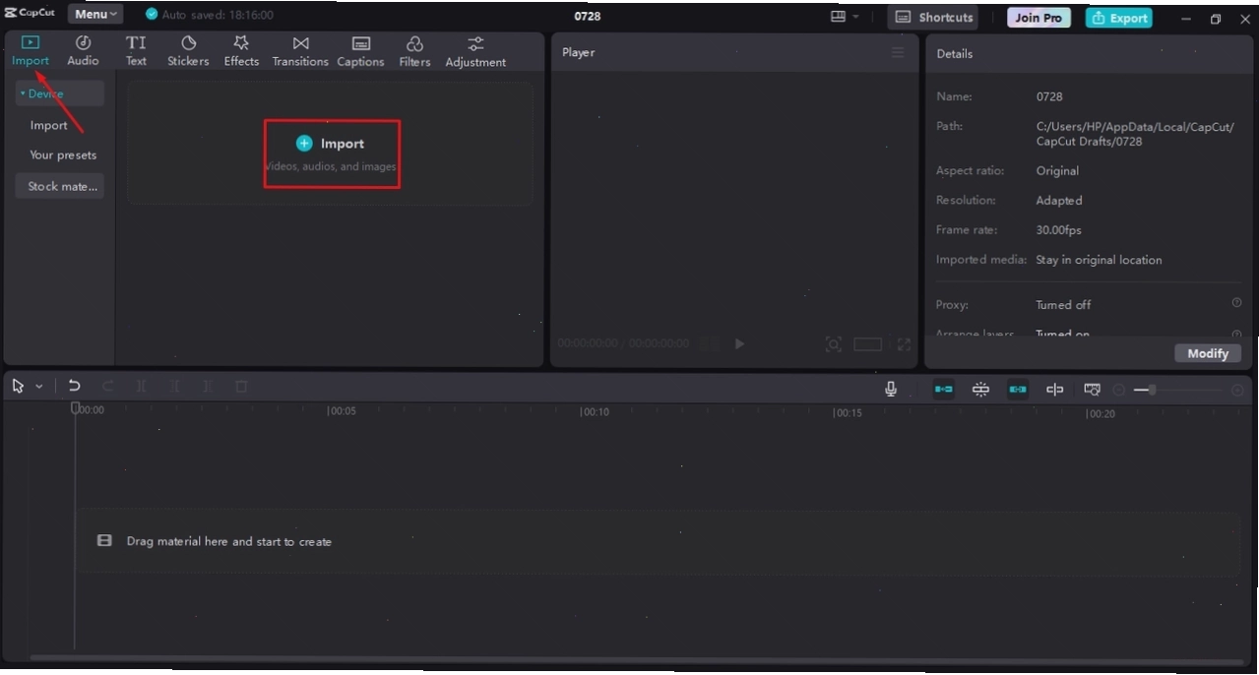Open the Audio panel

click(x=83, y=51)
